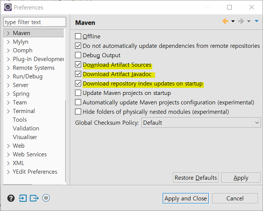Enable Update Maven projects on startup

[x=78, y=92]
